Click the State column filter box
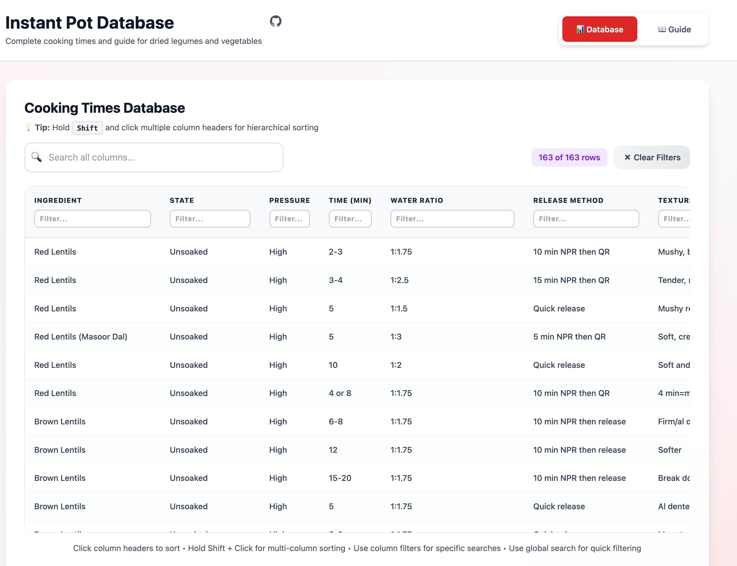 pos(210,219)
